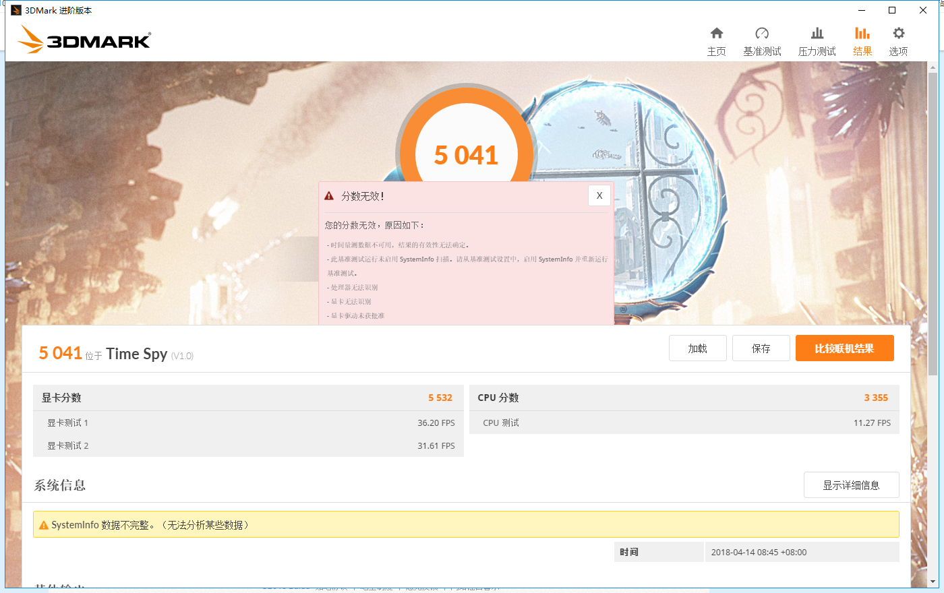Click the 分数无效! popup title

[363, 196]
